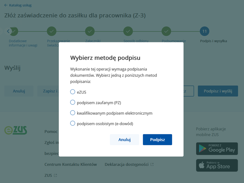
Task: Click the external link icon beside Deklaracja dostępności
Action: [152, 165]
